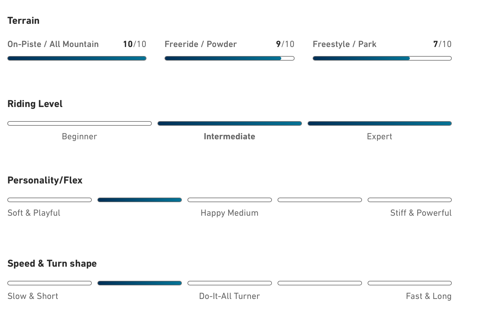490x325 pixels.
Task: Click the Beginner label
Action: [x=79, y=136]
